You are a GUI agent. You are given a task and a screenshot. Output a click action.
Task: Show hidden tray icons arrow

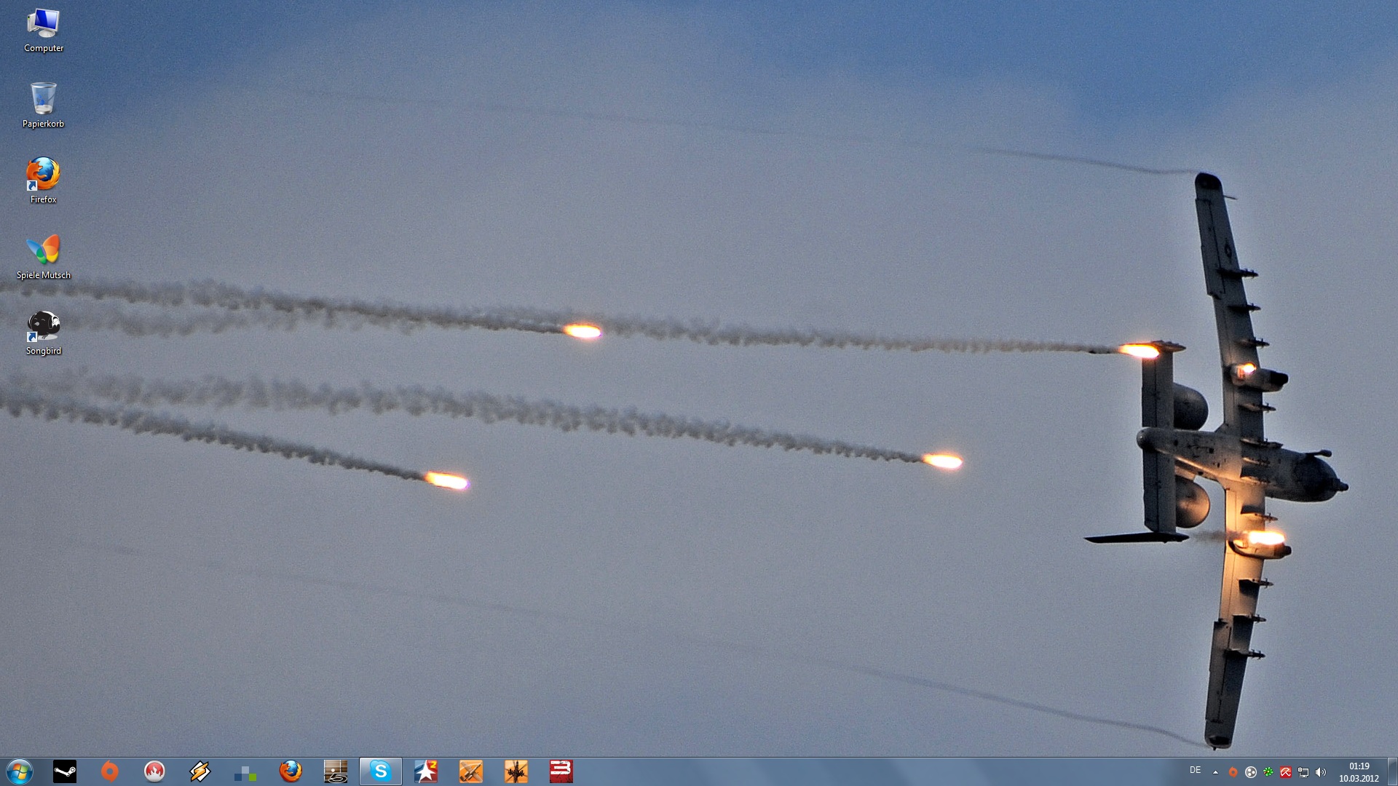click(x=1215, y=772)
